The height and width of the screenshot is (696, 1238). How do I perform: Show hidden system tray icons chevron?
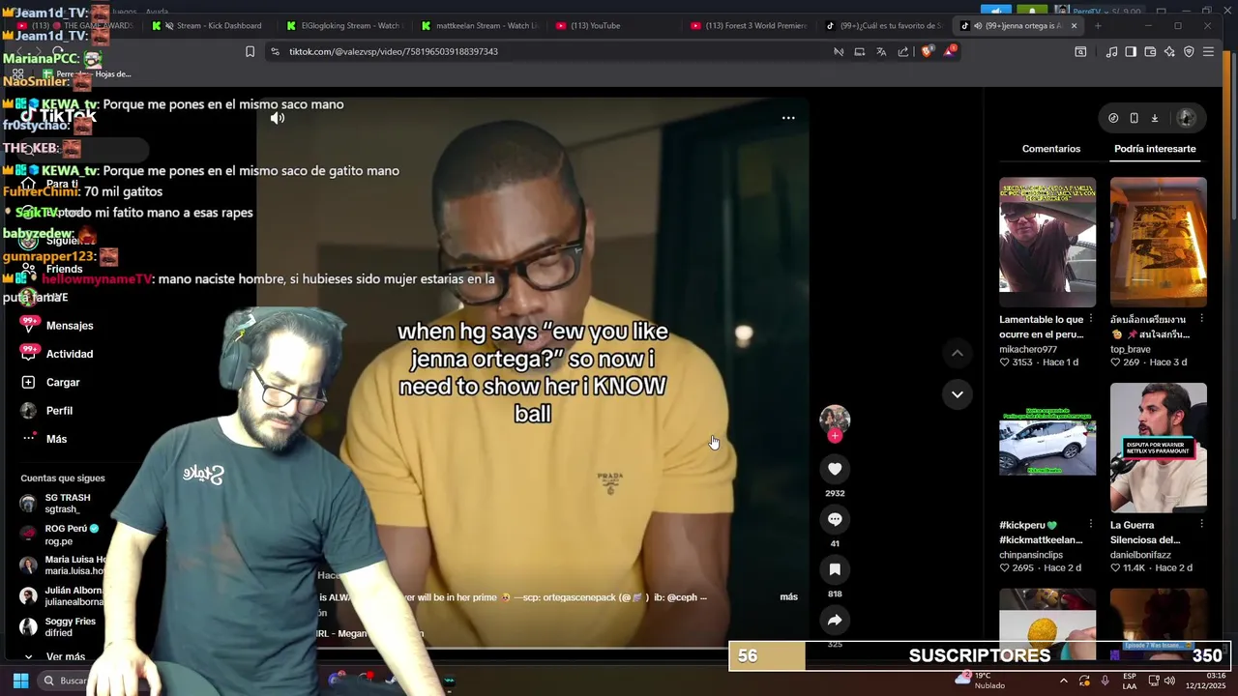[1064, 681]
